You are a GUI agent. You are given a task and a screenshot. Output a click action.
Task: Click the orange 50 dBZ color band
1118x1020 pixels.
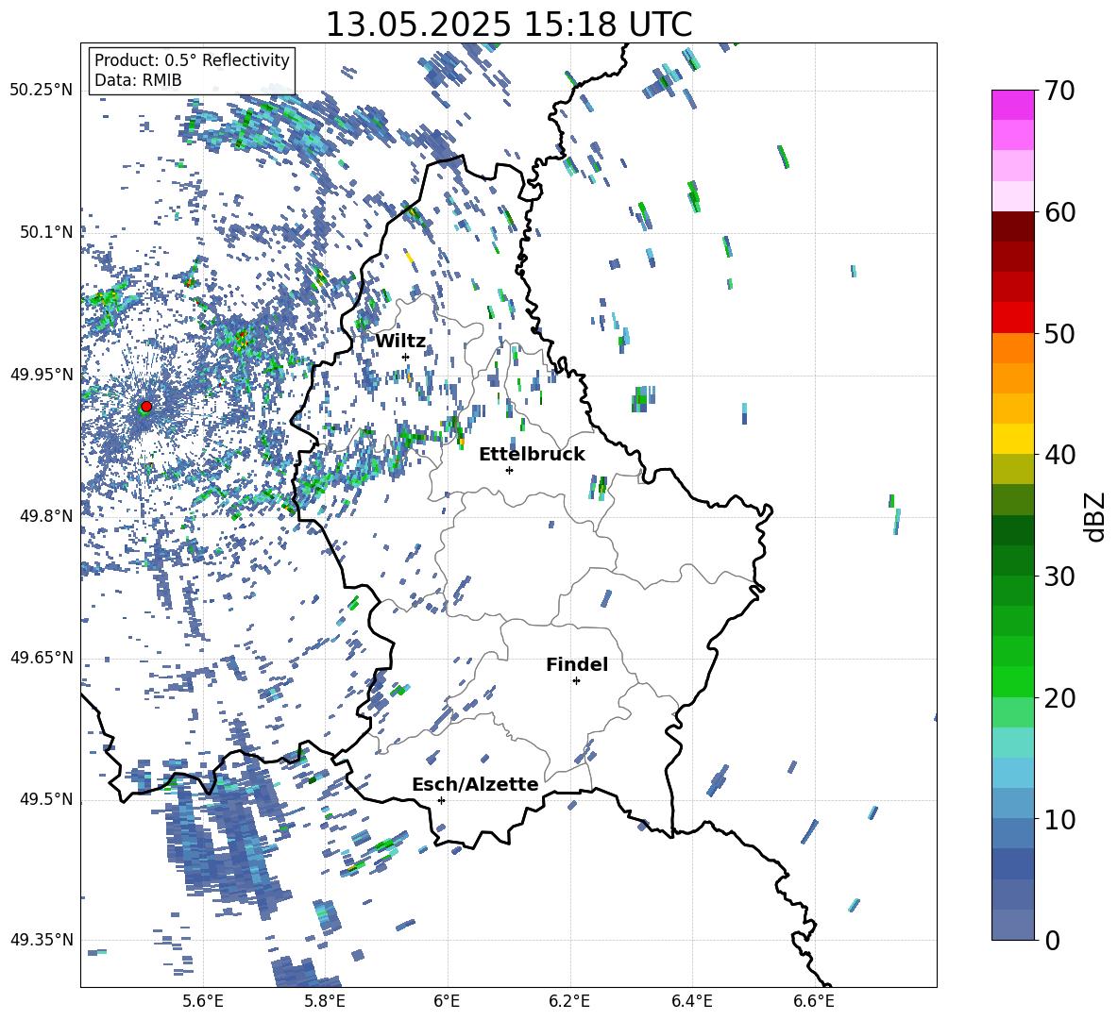1012,347
